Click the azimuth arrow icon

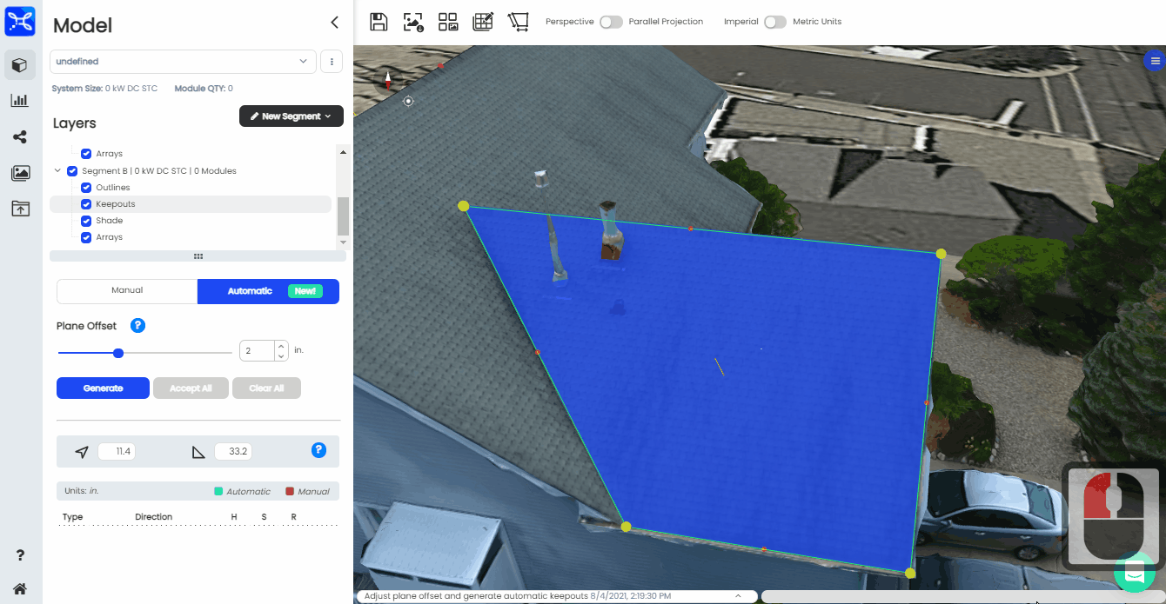click(82, 452)
